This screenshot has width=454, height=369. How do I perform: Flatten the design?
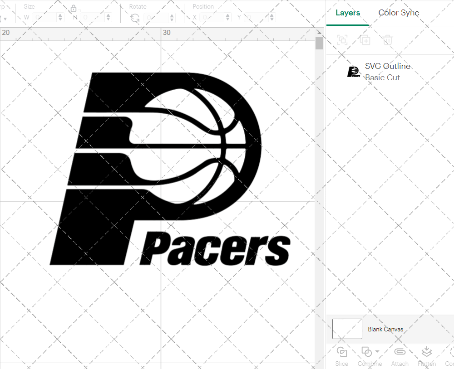[x=426, y=356]
